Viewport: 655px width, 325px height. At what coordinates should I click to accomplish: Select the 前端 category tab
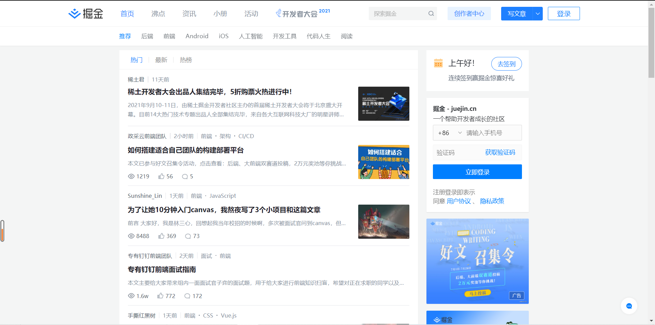(x=169, y=36)
